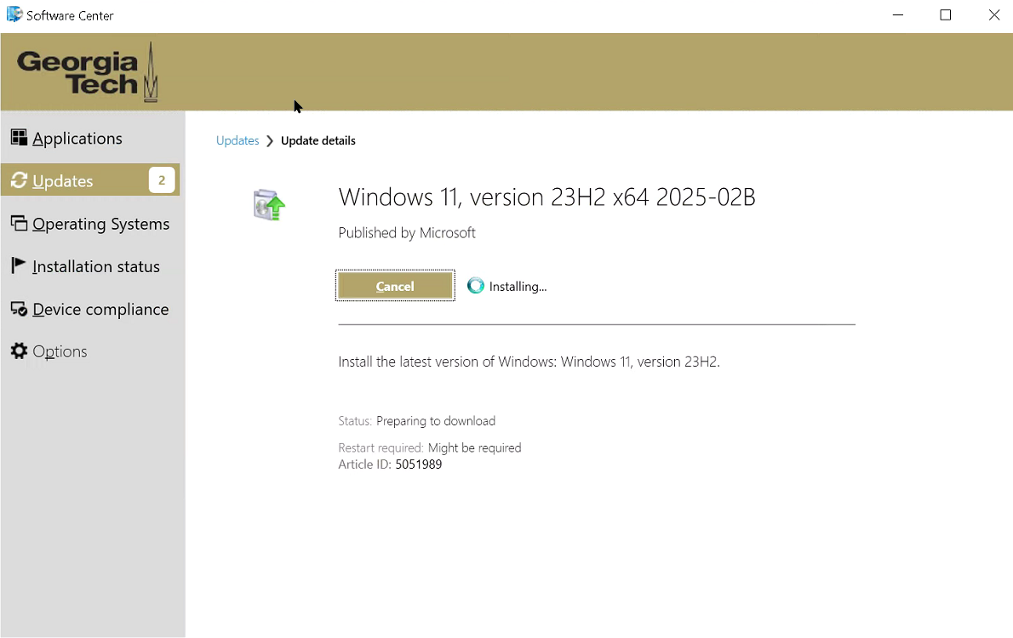Click the Operating Systems windows icon
This screenshot has width=1013, height=638.
19,224
